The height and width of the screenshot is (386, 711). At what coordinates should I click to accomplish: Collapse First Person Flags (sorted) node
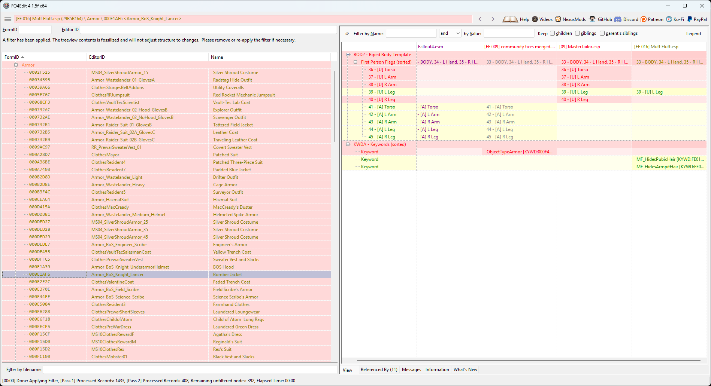point(355,62)
